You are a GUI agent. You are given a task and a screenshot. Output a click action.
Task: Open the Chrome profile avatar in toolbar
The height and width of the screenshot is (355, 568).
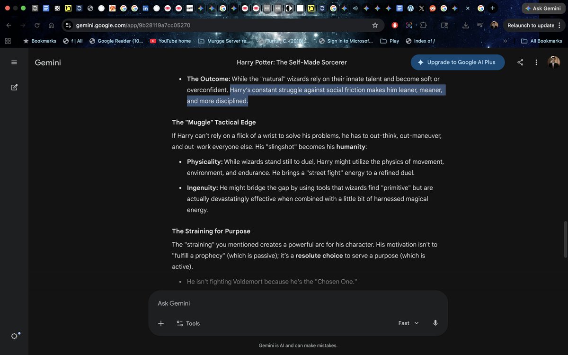pos(494,25)
